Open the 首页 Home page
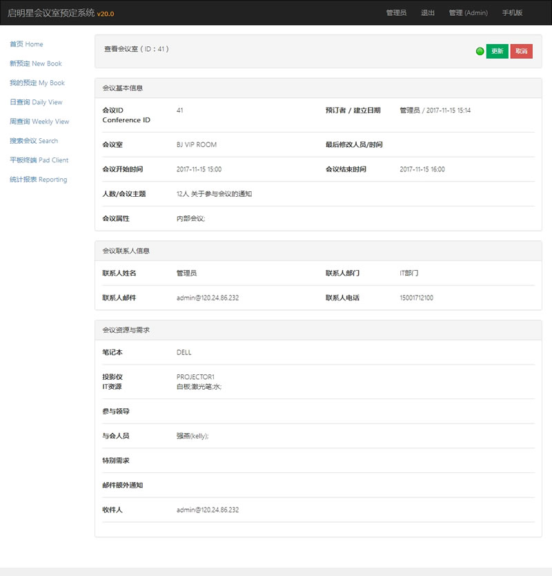 tap(26, 44)
